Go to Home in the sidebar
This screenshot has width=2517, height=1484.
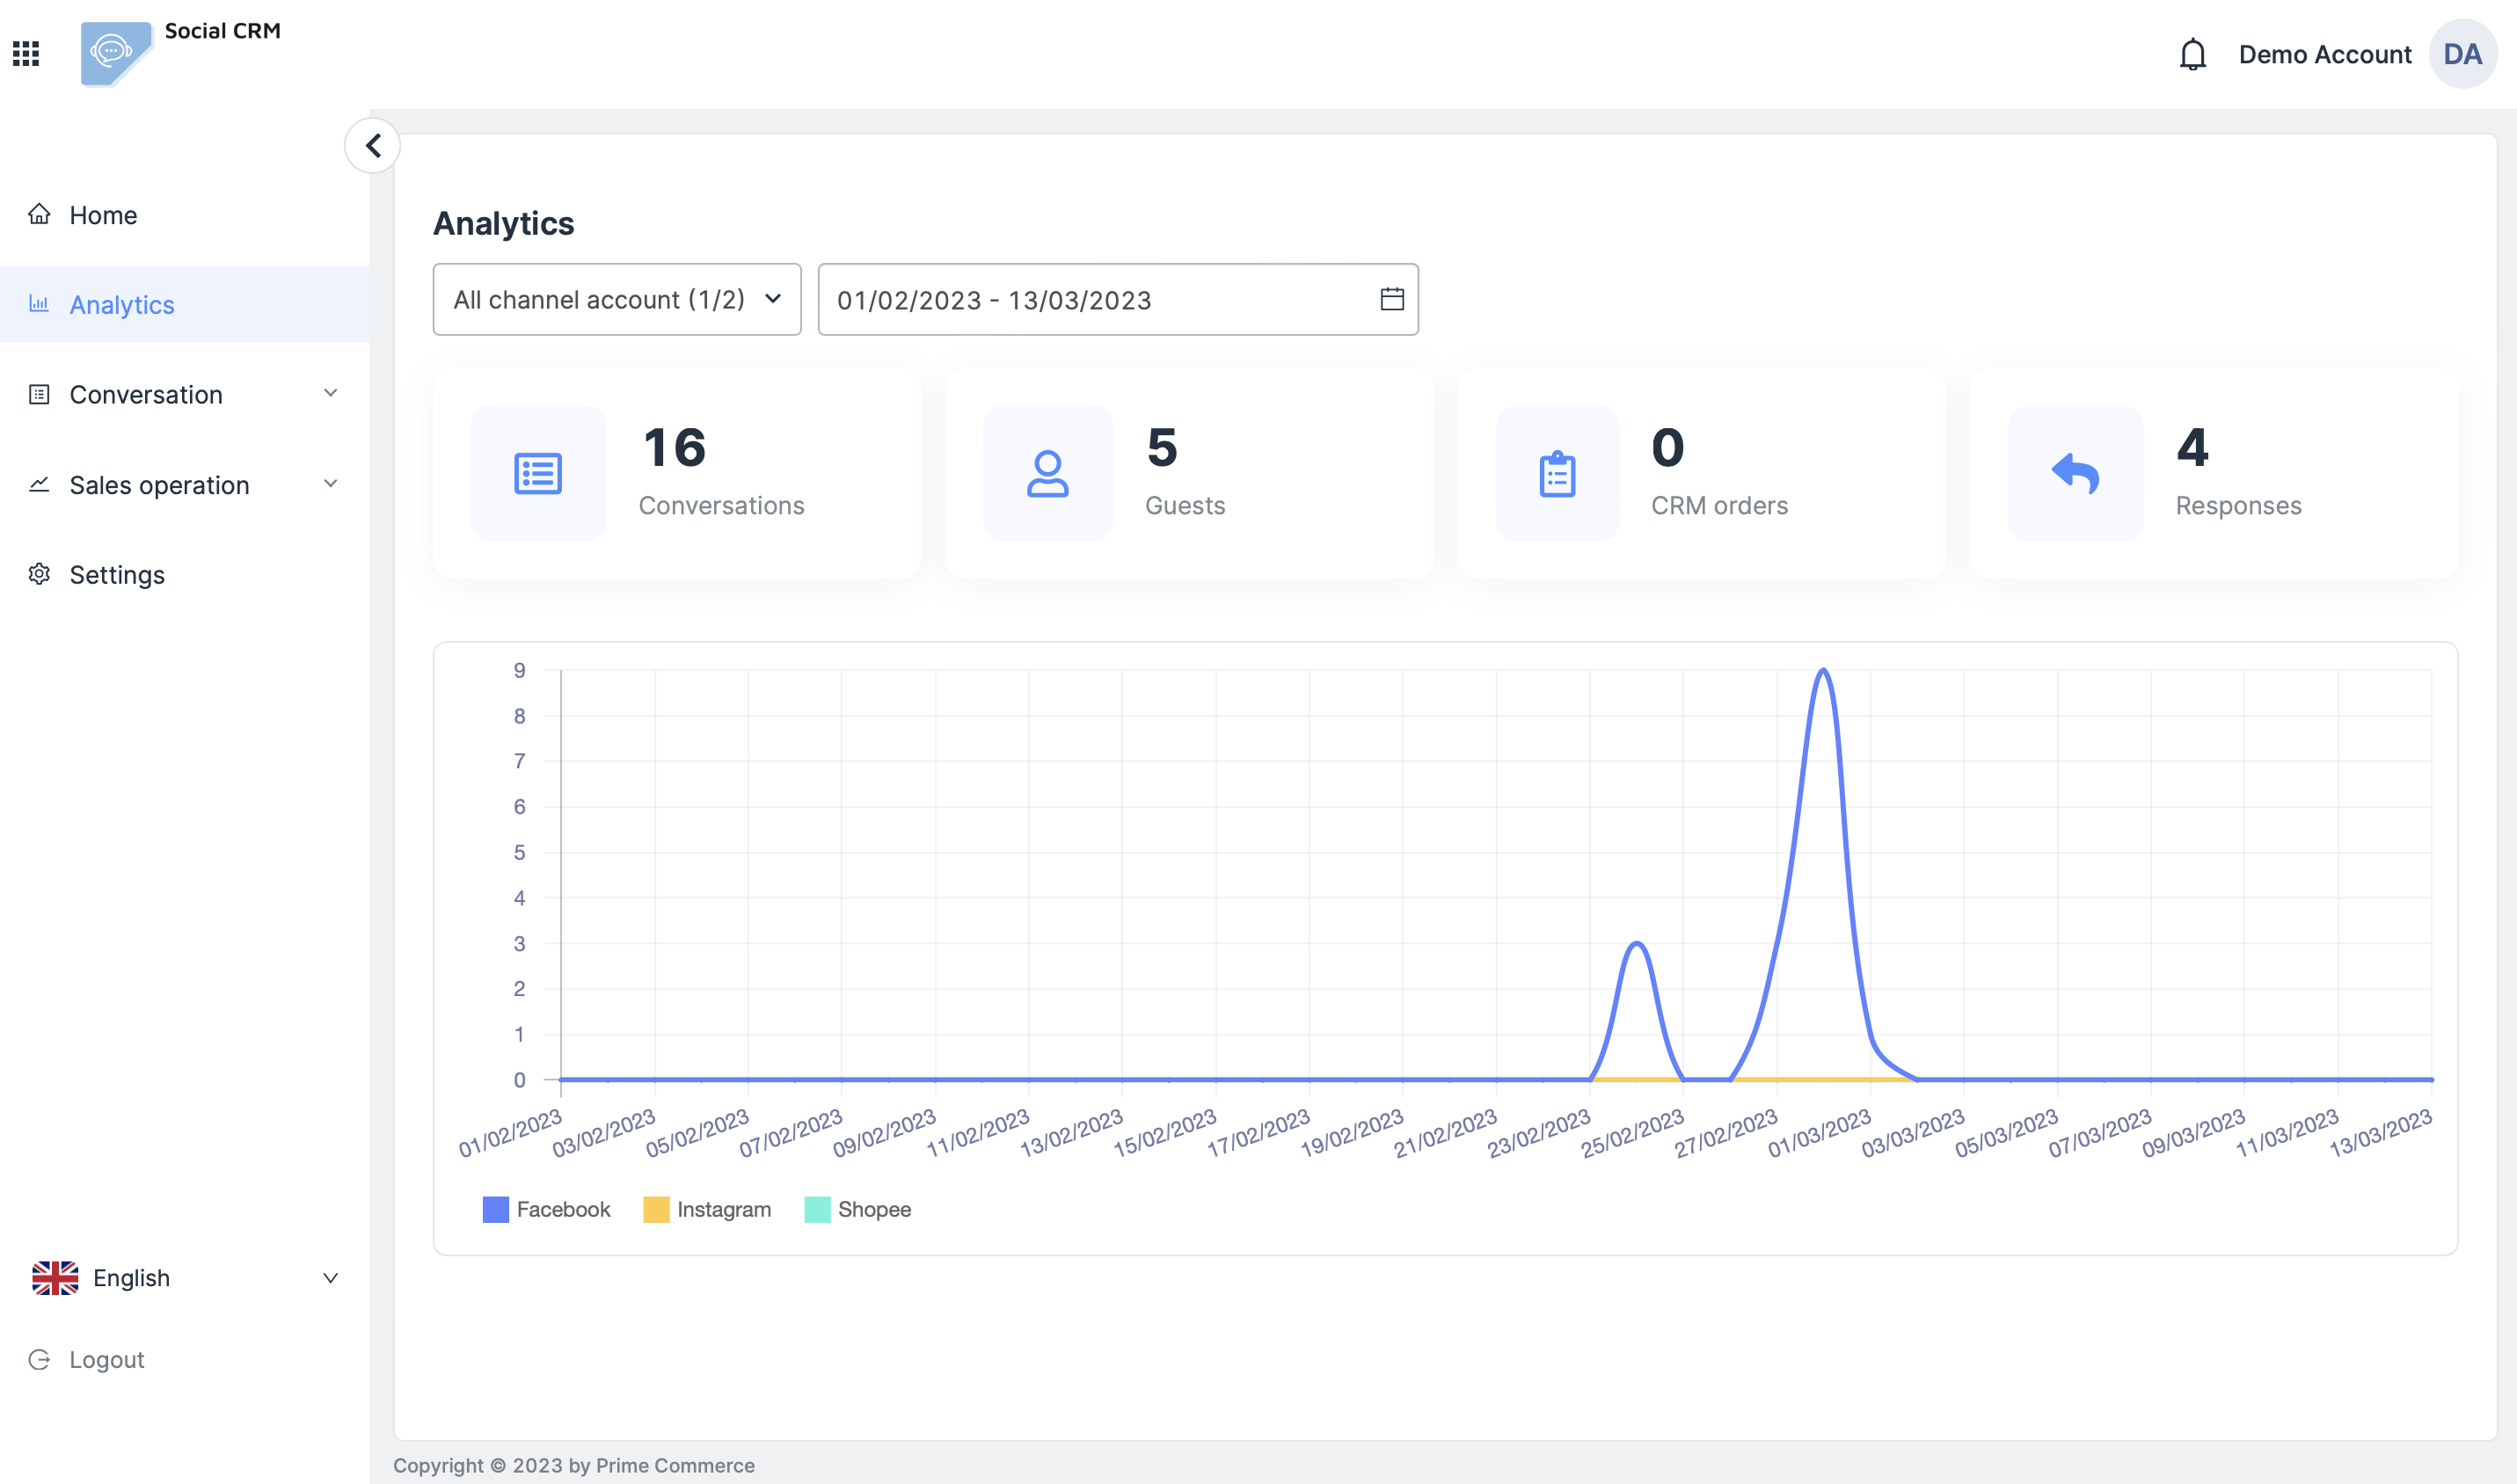click(x=103, y=215)
